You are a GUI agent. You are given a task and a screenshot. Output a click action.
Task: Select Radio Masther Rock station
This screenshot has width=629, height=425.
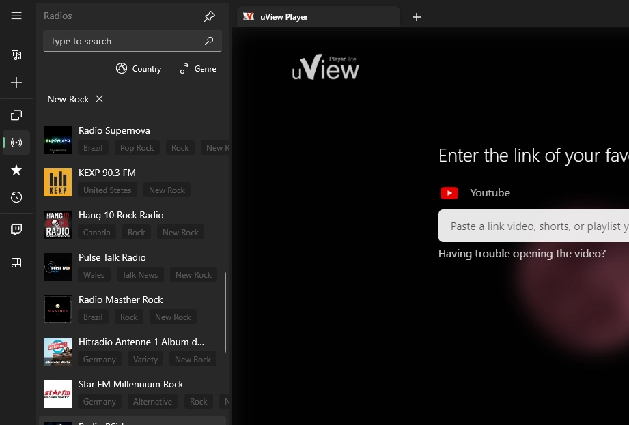[132, 309]
